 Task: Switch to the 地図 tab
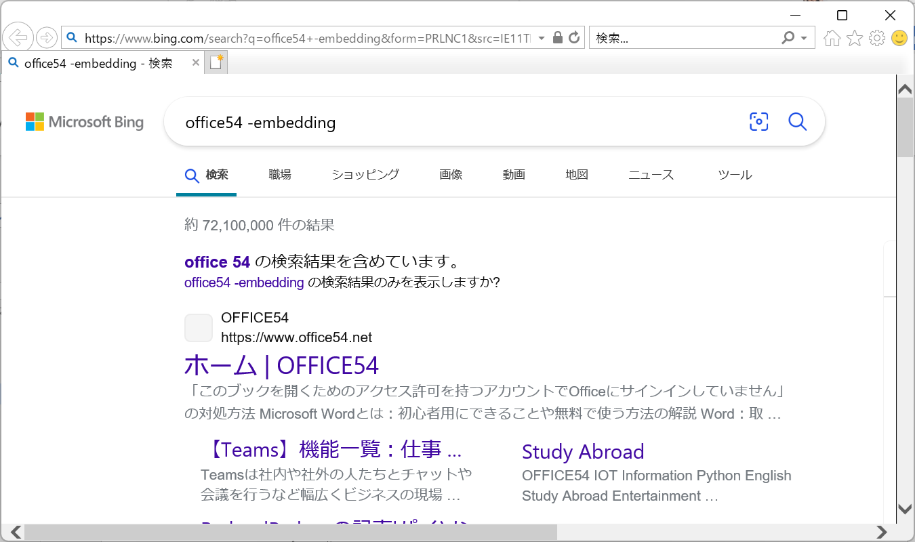577,175
